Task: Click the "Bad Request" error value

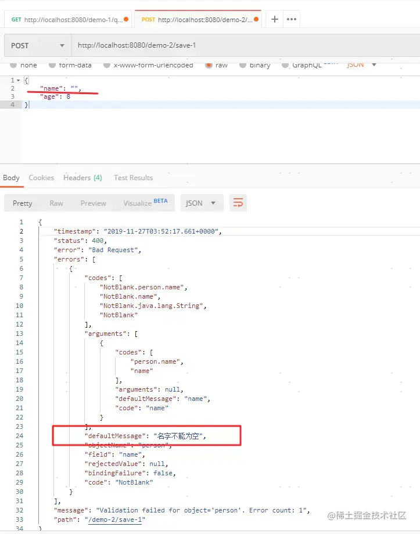Action: coord(113,250)
